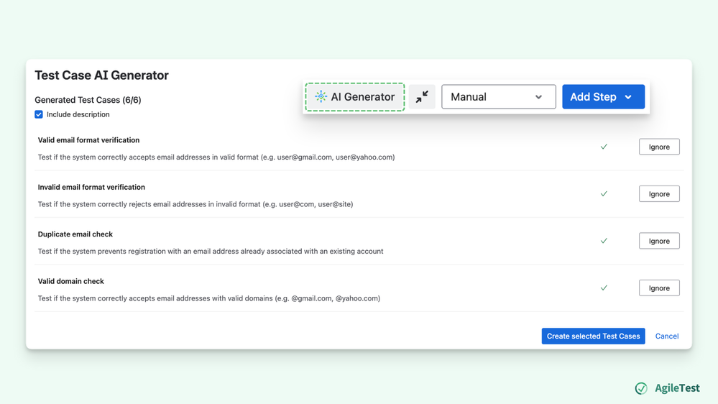Click description mentioning user@gmail.com, user@yahoo.com
This screenshot has height=404, width=718.
[216, 157]
